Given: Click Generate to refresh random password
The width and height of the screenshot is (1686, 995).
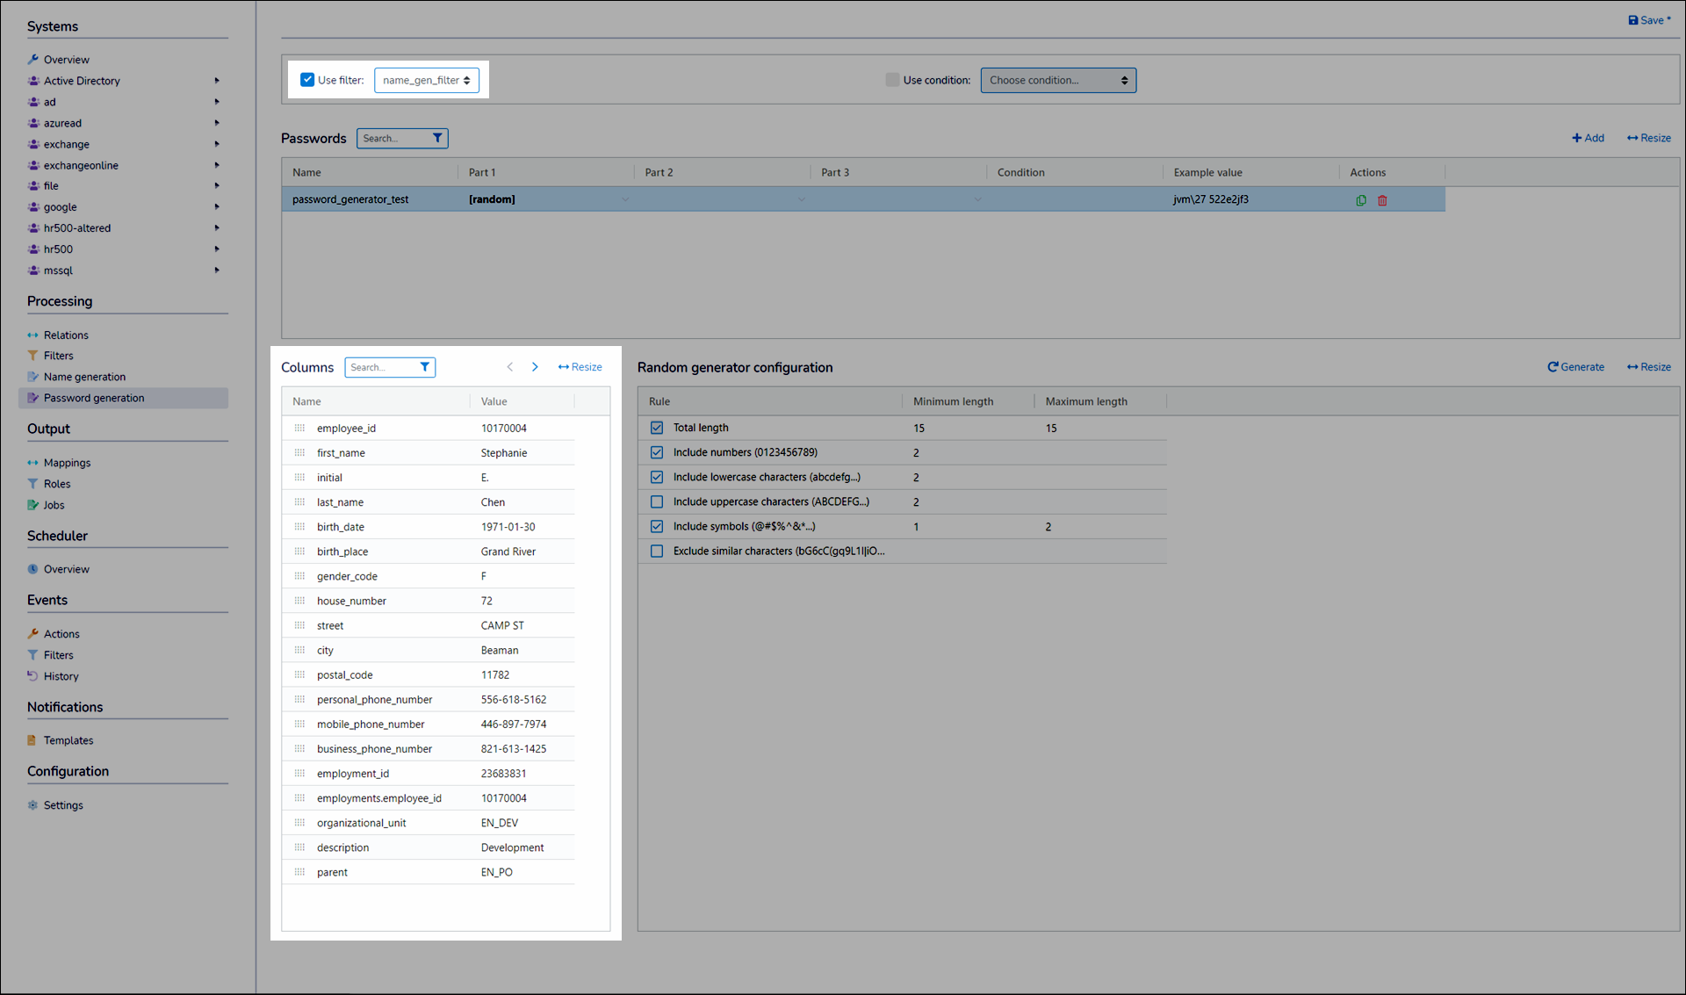Looking at the screenshot, I should point(1576,367).
